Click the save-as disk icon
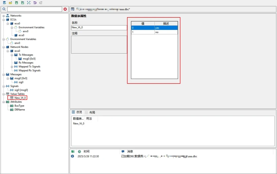 (23, 3)
